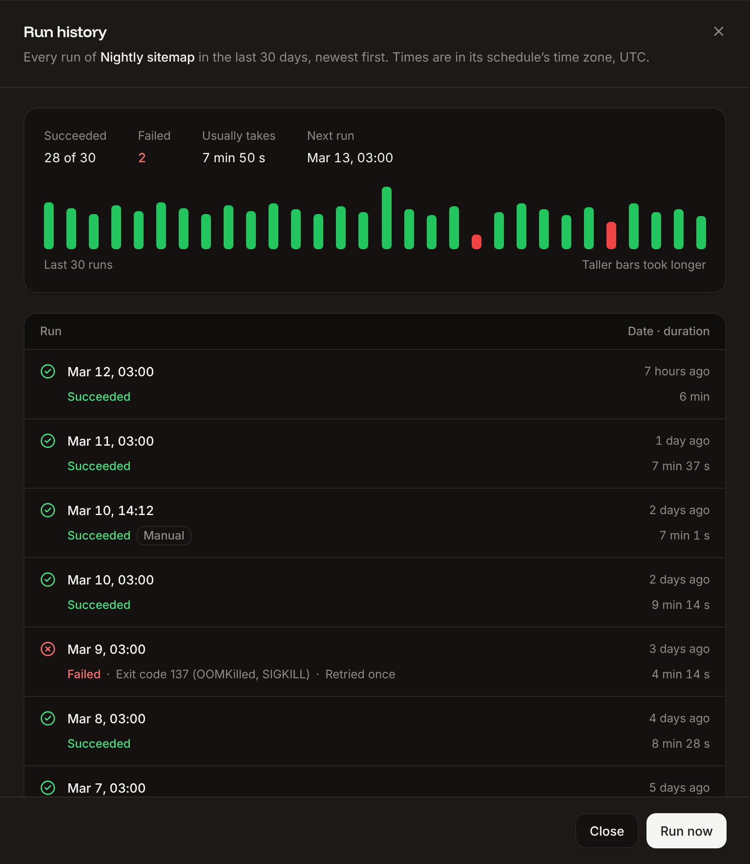Click the red Failed status under Mar 9
This screenshot has height=864, width=750.
point(84,674)
